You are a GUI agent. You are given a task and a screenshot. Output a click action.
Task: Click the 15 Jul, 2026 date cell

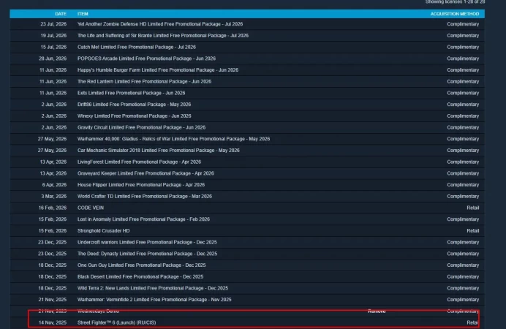(53, 47)
